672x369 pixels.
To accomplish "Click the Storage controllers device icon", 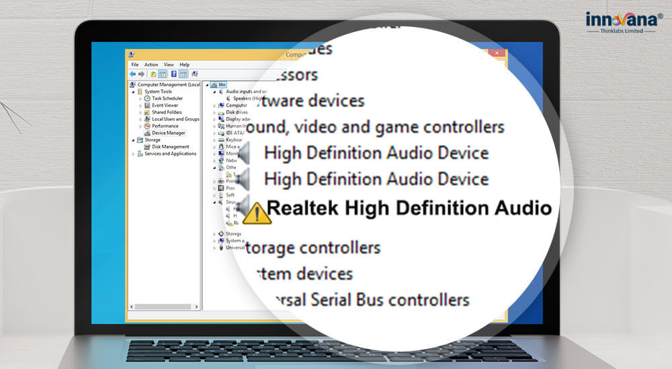I will [221, 233].
